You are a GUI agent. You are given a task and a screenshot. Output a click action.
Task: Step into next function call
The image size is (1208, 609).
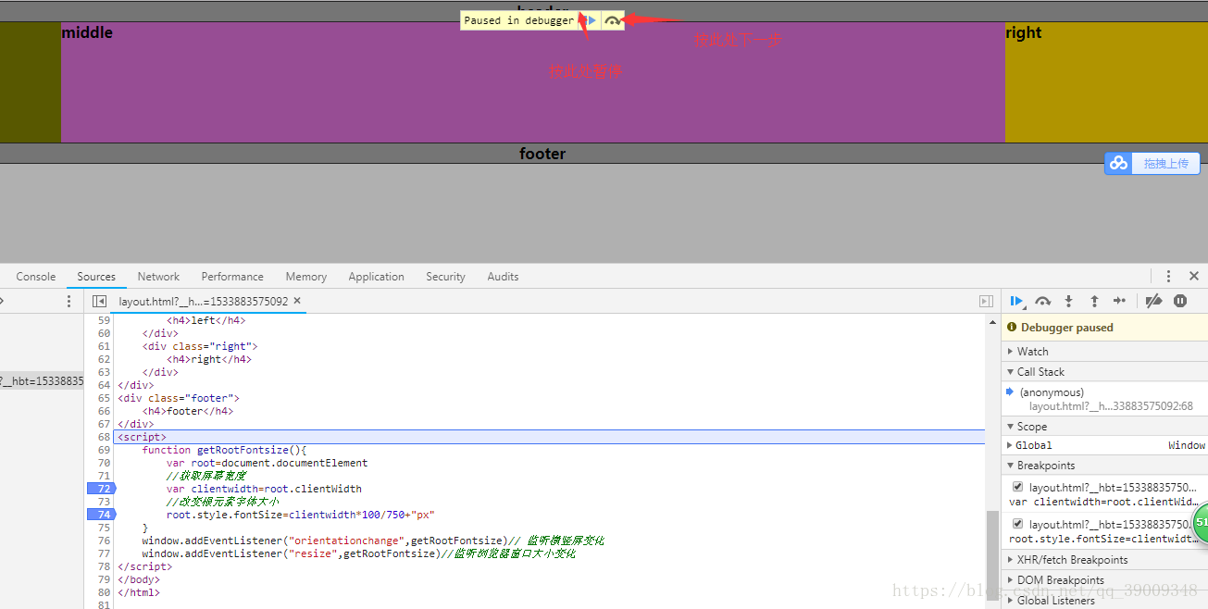tap(1068, 301)
